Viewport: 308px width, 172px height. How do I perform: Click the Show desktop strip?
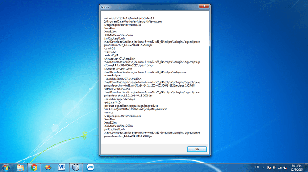[x=306, y=168]
